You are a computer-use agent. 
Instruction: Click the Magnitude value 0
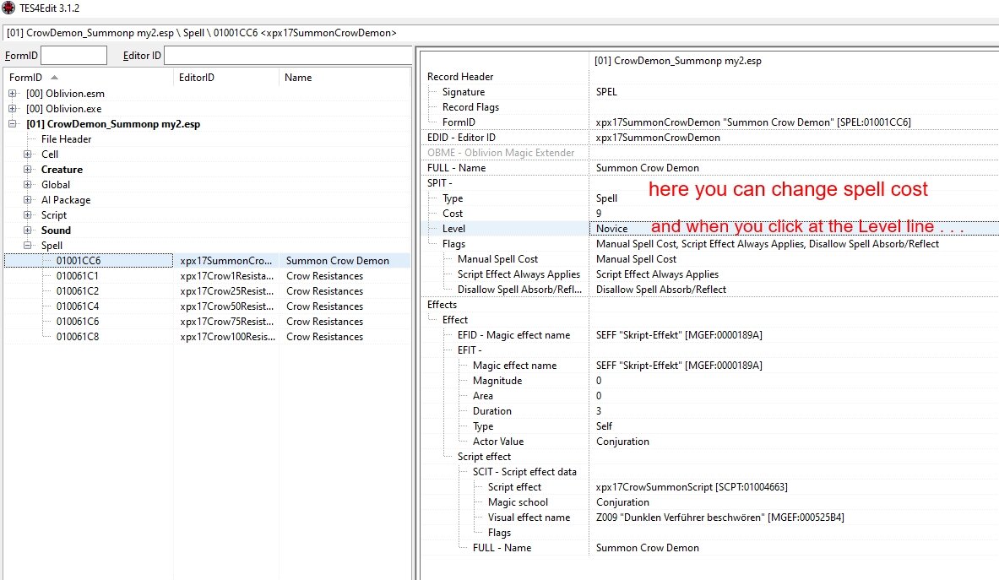598,381
